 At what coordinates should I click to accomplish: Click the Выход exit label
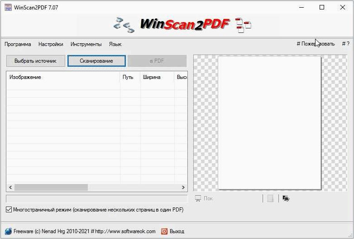tap(177, 231)
